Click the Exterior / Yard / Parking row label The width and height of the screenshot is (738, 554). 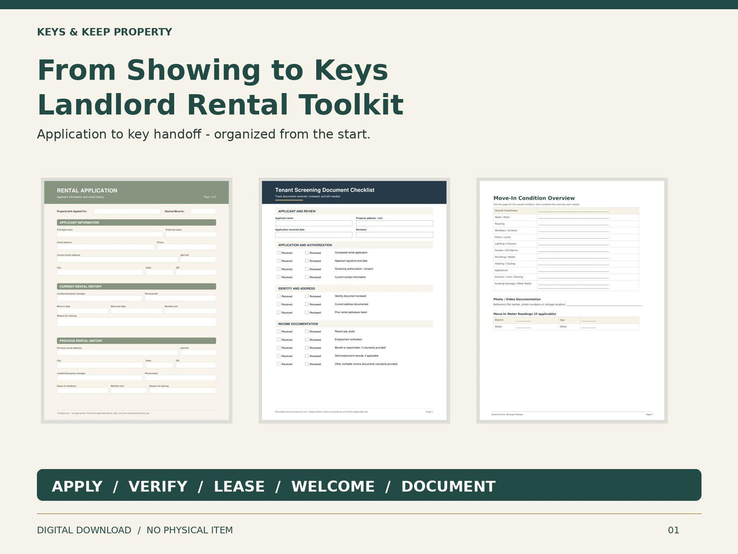pyautogui.click(x=509, y=277)
